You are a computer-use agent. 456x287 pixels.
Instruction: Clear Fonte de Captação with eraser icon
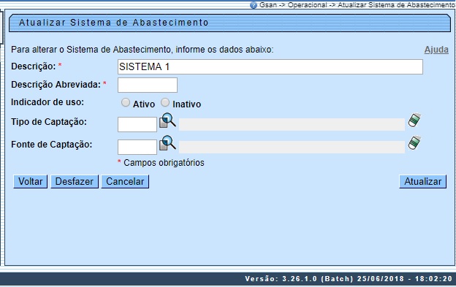click(414, 143)
